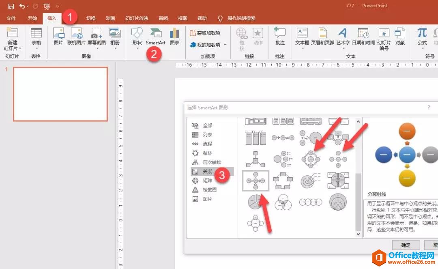Insert a chart using 图表 icon
This screenshot has height=269, width=438.
174,36
